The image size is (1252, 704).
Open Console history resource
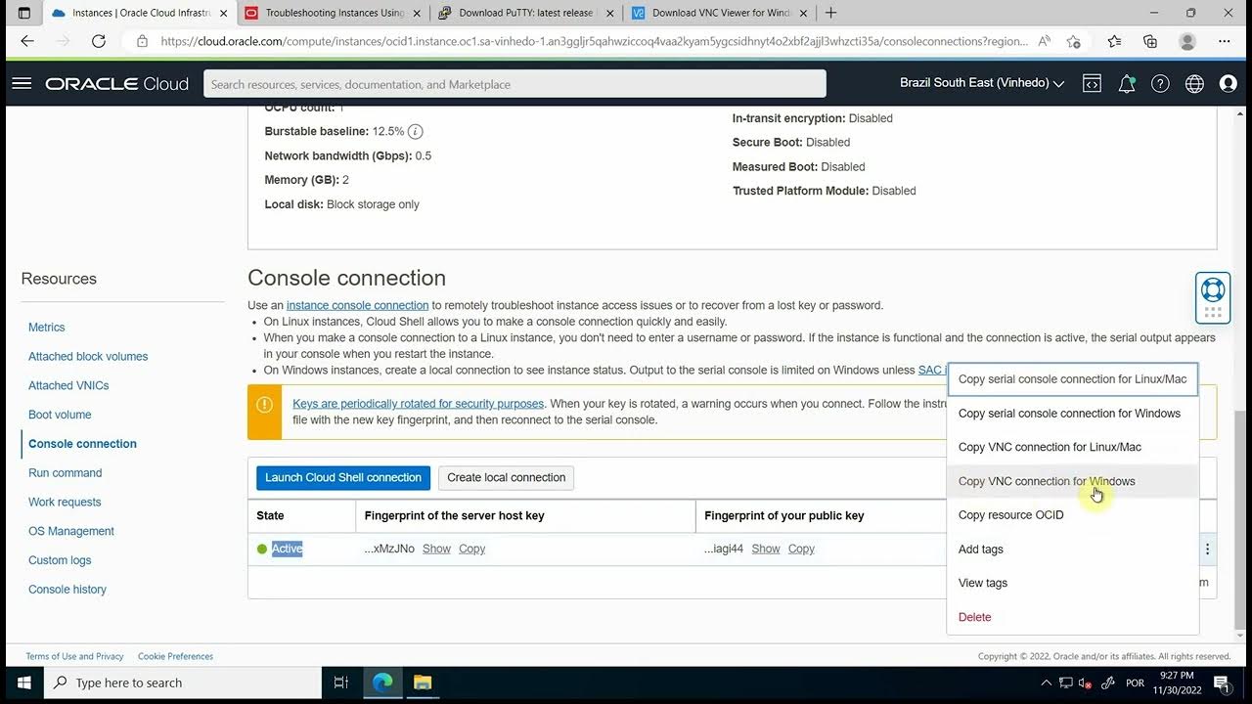click(67, 590)
